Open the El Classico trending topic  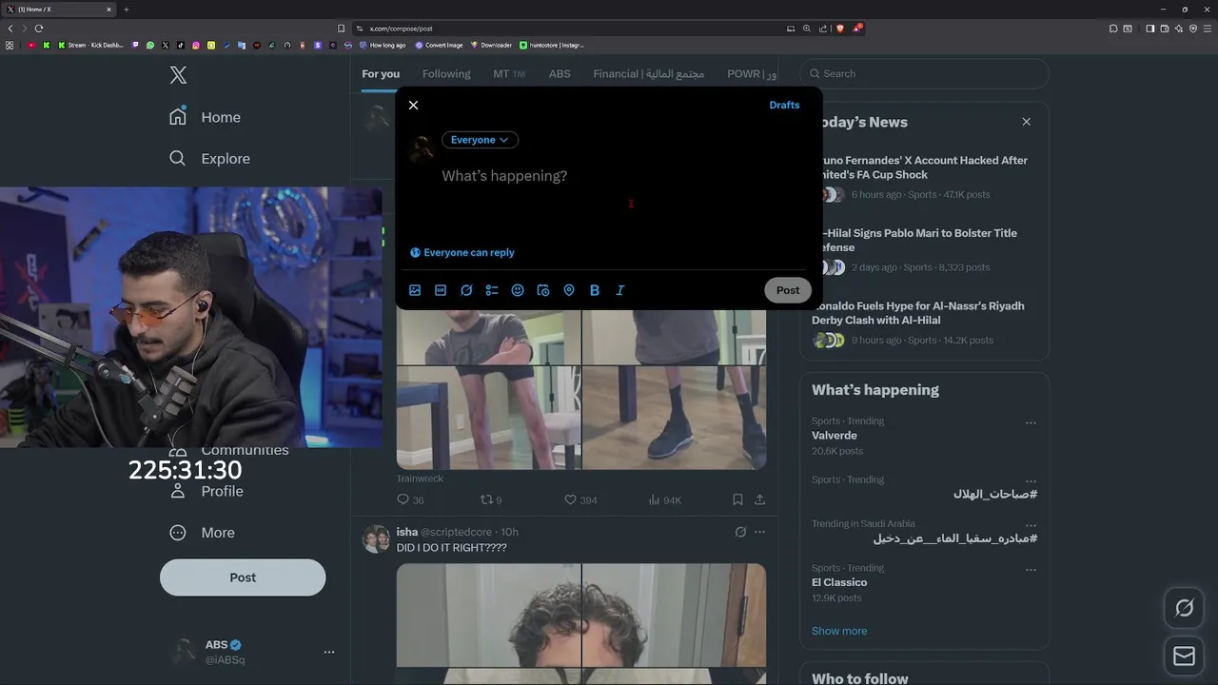click(x=839, y=582)
